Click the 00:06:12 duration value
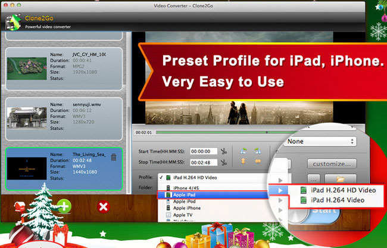This screenshot has width=387, height=248. (82, 110)
